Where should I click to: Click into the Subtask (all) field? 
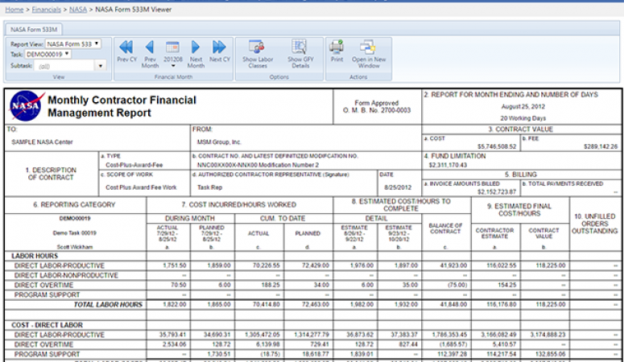point(64,66)
